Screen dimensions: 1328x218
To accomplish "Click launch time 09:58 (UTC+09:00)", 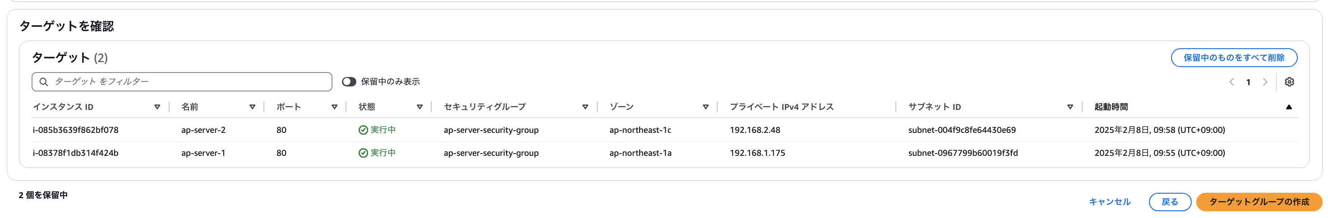I will coord(1159,130).
